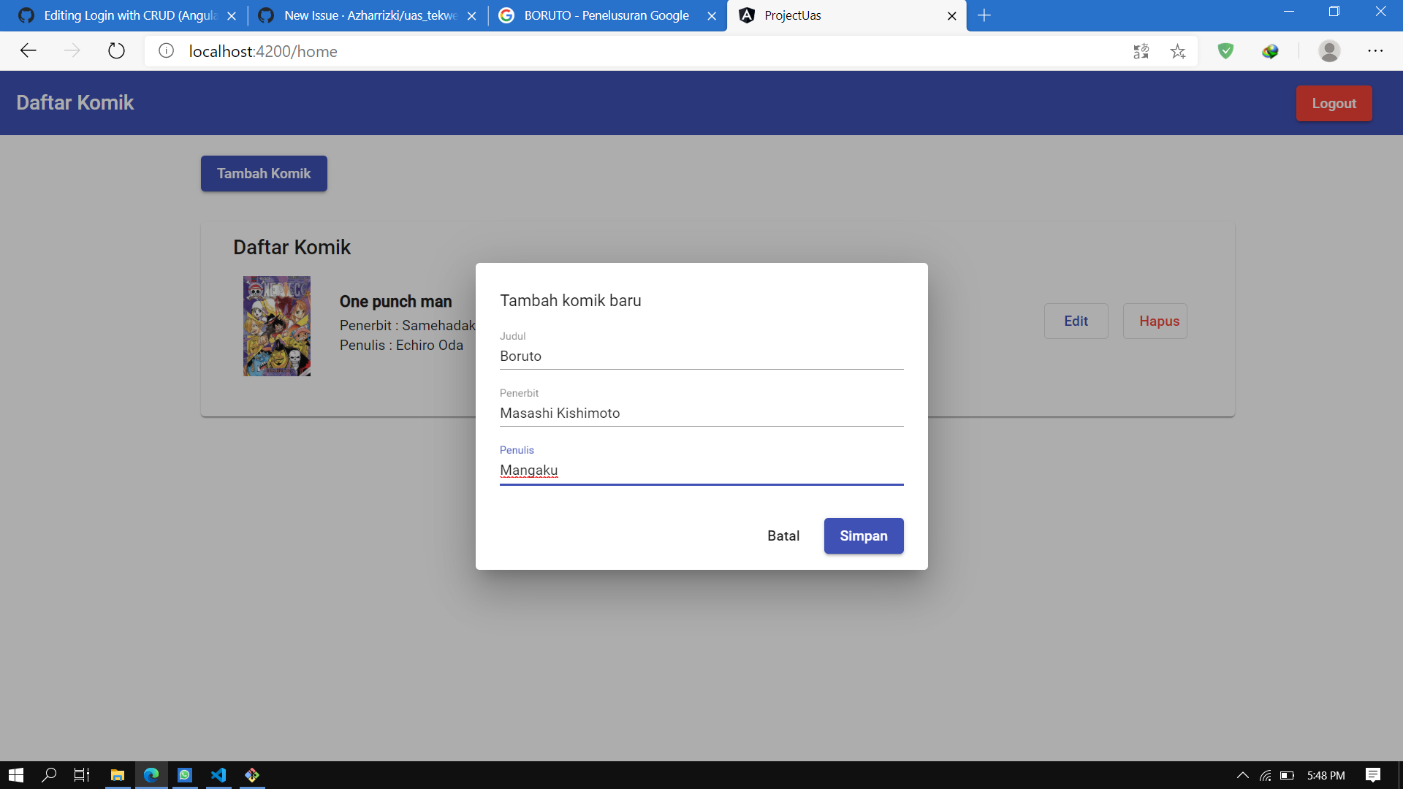The height and width of the screenshot is (789, 1403).
Task: Open the browser profile avatar
Action: click(1329, 51)
